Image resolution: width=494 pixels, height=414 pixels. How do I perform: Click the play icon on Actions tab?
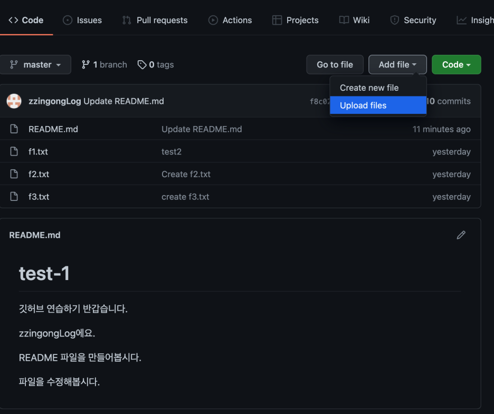[x=213, y=20]
